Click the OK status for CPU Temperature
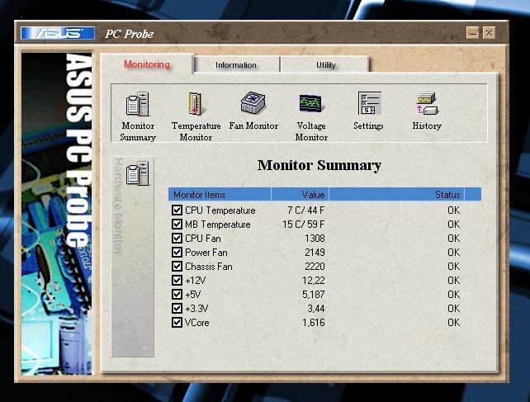The image size is (530, 402). click(453, 210)
